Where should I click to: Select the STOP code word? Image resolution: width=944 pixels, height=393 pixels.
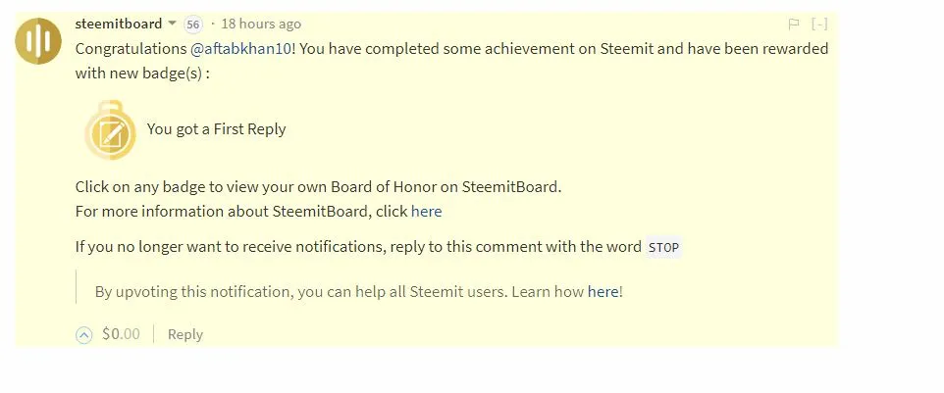[x=663, y=247]
